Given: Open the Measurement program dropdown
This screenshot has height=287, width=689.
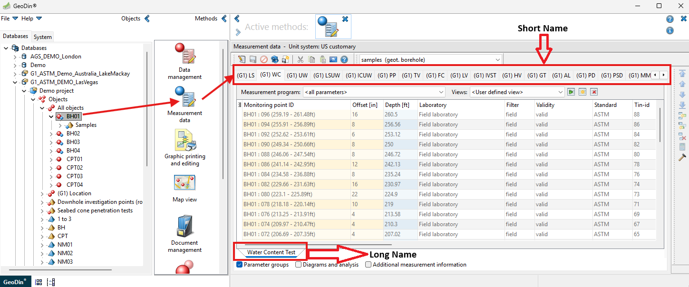Looking at the screenshot, I should 373,92.
